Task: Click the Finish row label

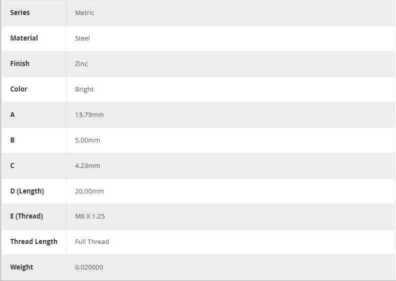Action: [20, 63]
